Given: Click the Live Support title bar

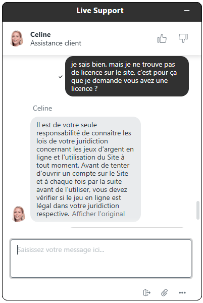Looking at the screenshot, I should pyautogui.click(x=99, y=11).
